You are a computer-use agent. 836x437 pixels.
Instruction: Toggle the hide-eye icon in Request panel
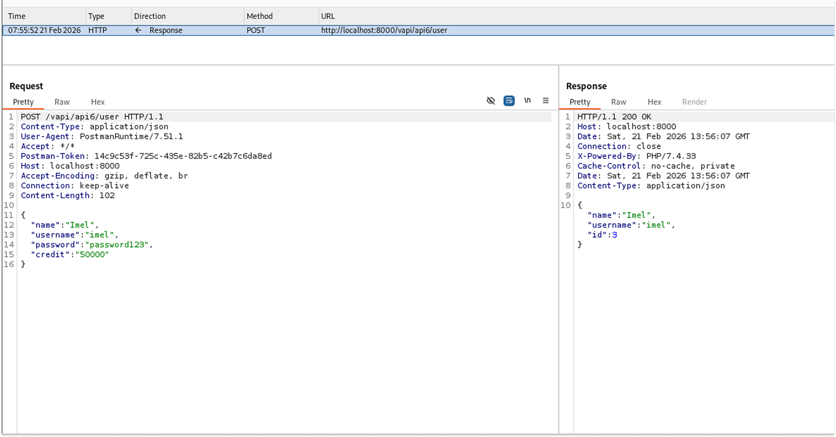(490, 101)
